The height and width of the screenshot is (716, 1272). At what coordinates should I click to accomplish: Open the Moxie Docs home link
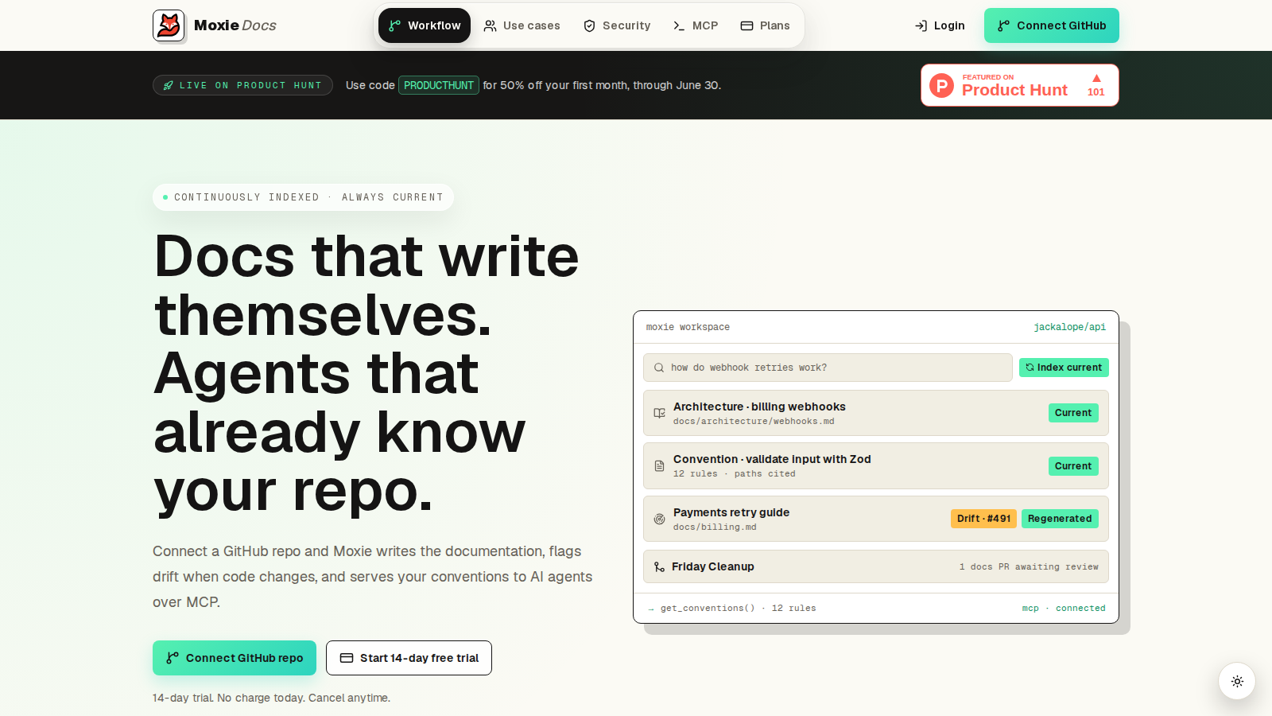point(215,25)
